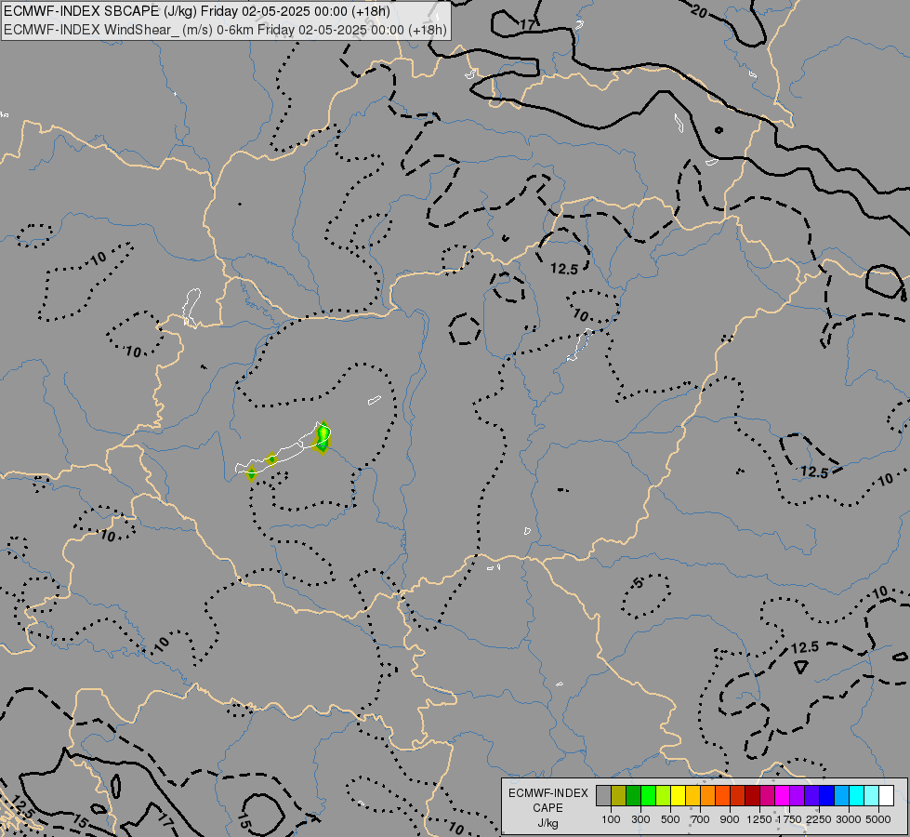This screenshot has width=910, height=837.
Task: Click the '20' wind shear contour label
Action: [699, 10]
